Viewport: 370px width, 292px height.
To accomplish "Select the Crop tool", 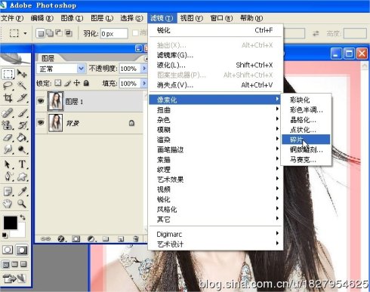I will point(8,98).
